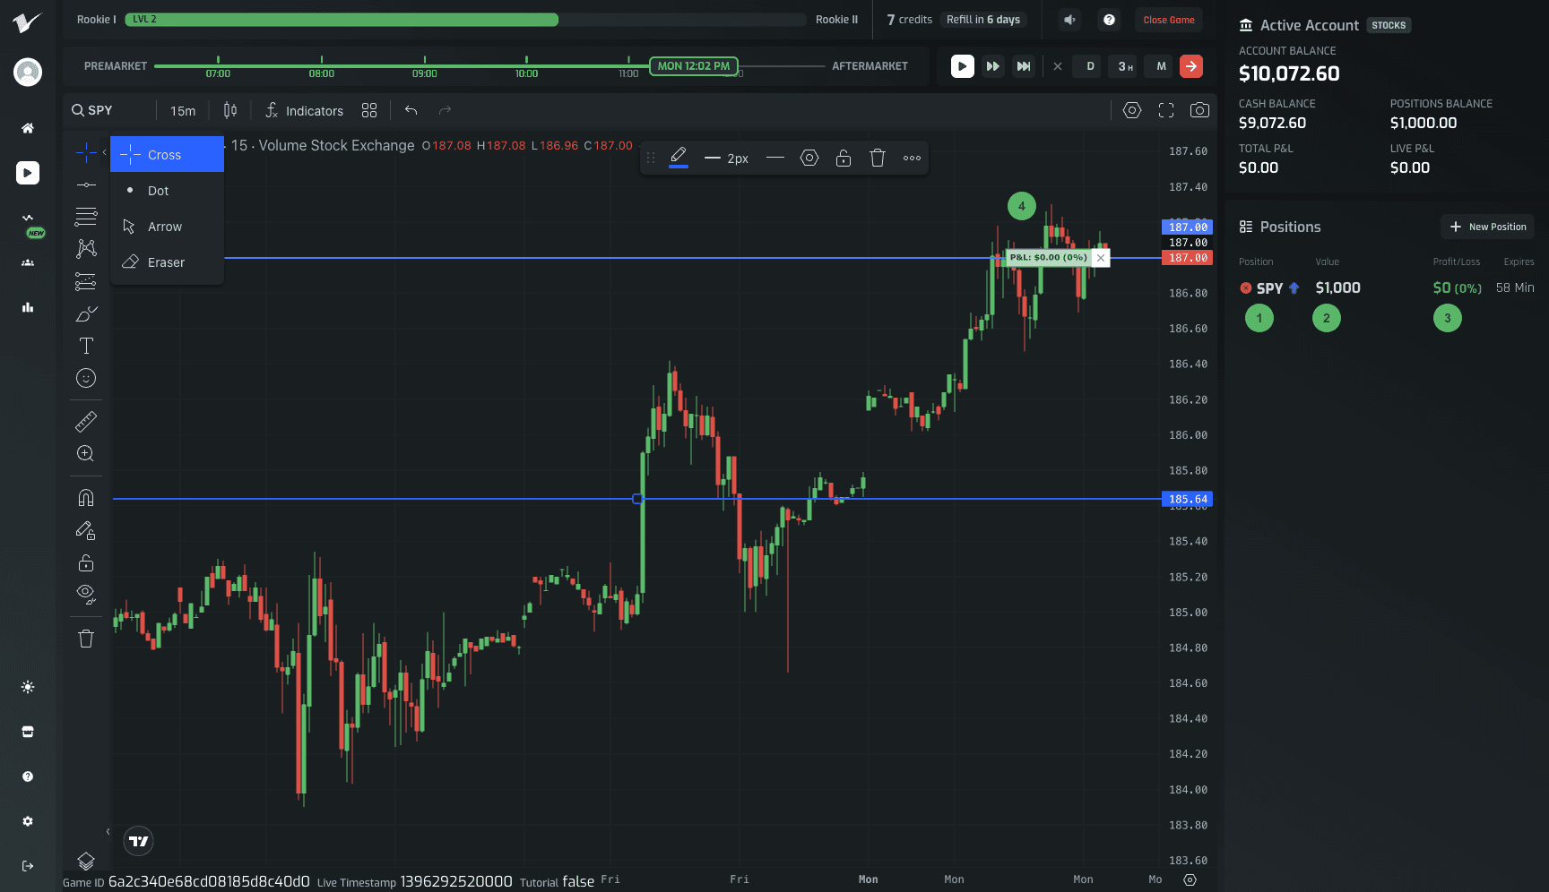Screen dimensions: 1549x892
Task: Change line color with pencil swatch
Action: [679, 158]
